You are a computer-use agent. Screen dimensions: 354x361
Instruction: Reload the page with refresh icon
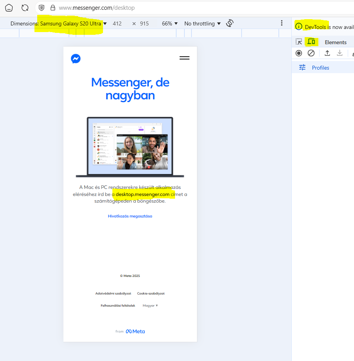pos(25,8)
